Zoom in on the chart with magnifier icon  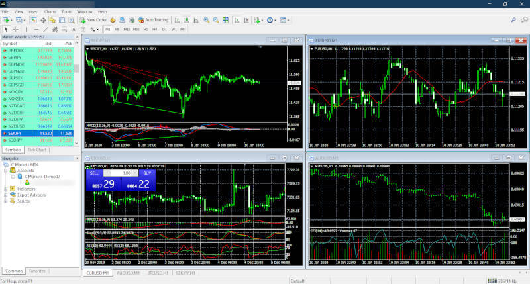pyautogui.click(x=207, y=21)
